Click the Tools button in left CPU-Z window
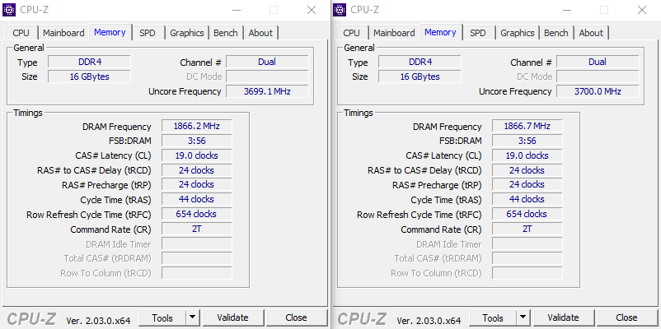The height and width of the screenshot is (329, 661). [162, 318]
